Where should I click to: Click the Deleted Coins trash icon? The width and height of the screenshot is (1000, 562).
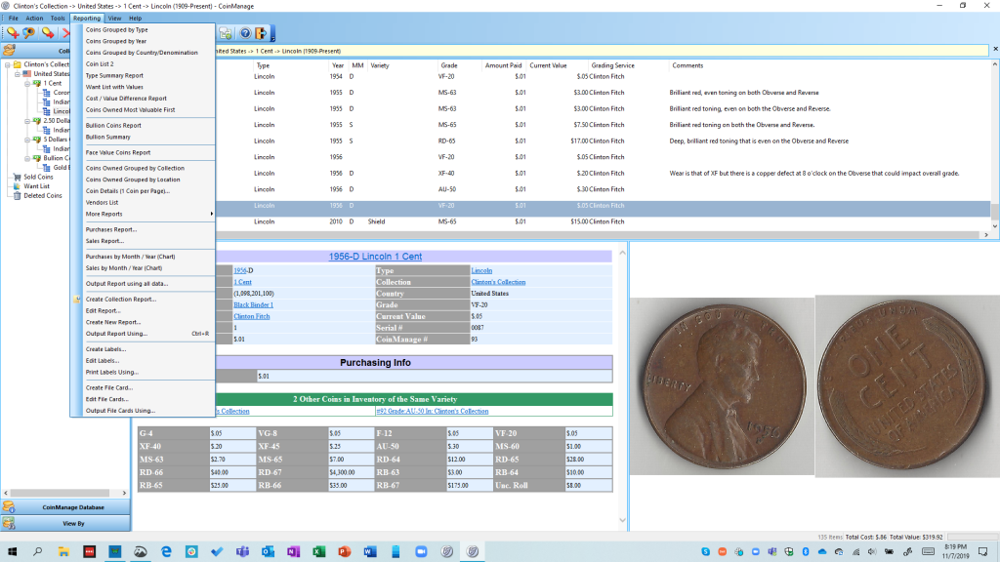(18, 195)
